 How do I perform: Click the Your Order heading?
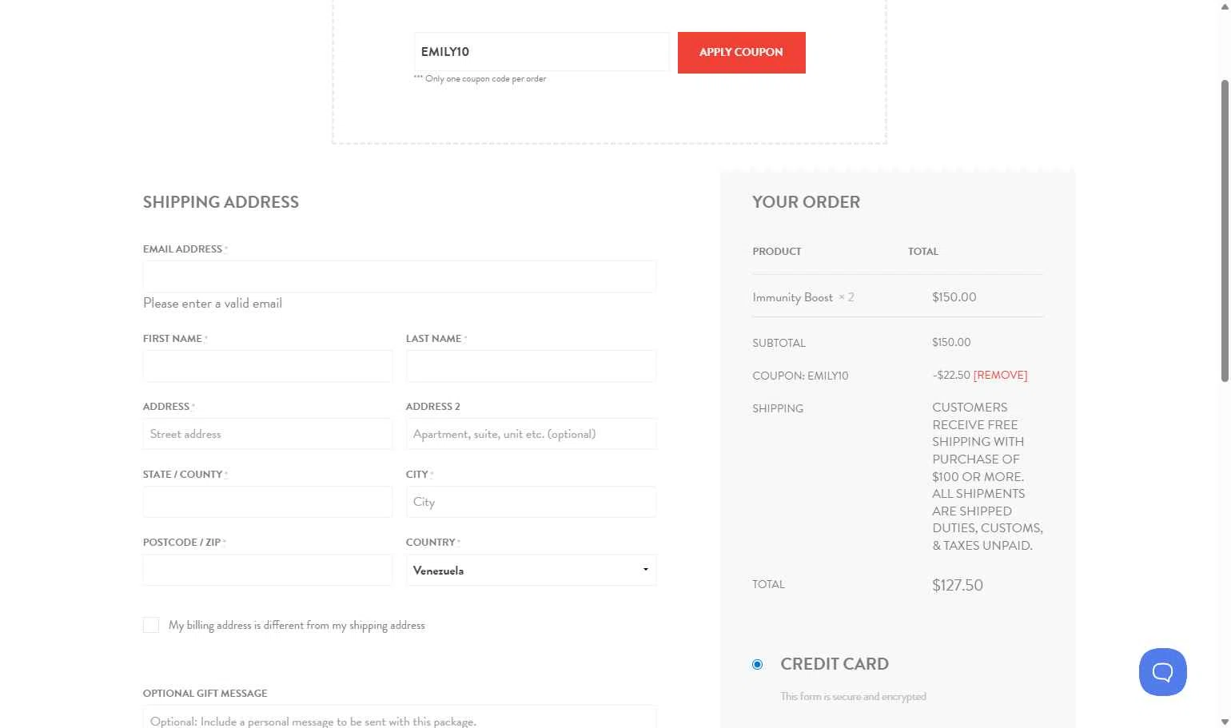[806, 202]
